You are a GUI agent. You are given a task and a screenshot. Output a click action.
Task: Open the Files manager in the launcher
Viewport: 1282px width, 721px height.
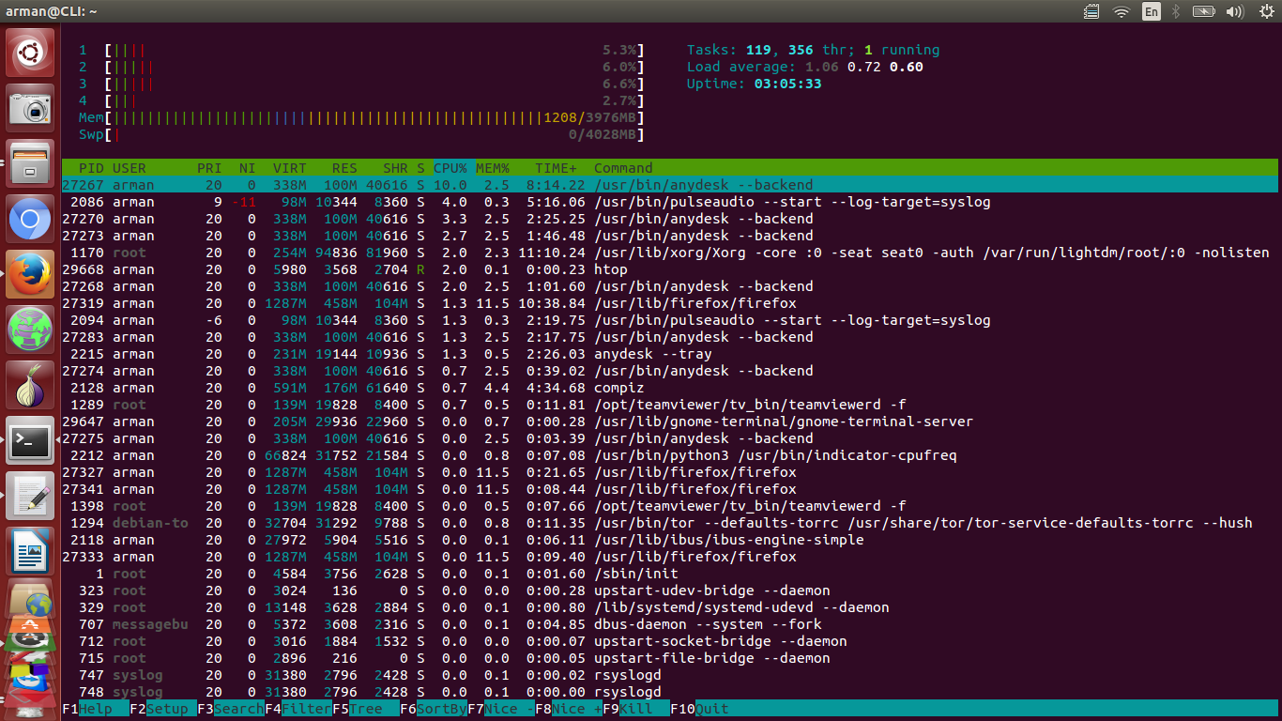[30, 164]
